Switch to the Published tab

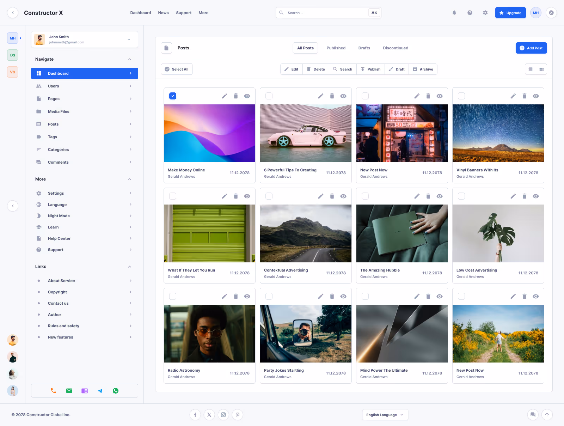pos(336,48)
